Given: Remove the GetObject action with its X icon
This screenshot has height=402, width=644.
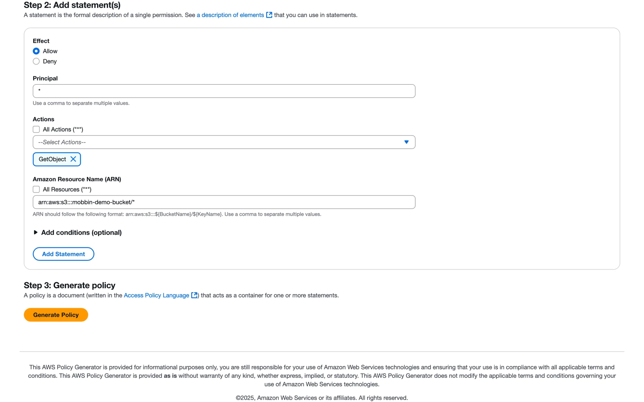Looking at the screenshot, I should pyautogui.click(x=73, y=159).
